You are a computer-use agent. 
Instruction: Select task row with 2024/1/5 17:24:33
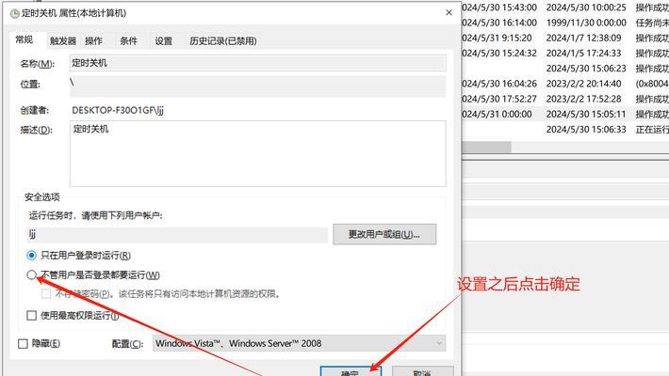565,54
